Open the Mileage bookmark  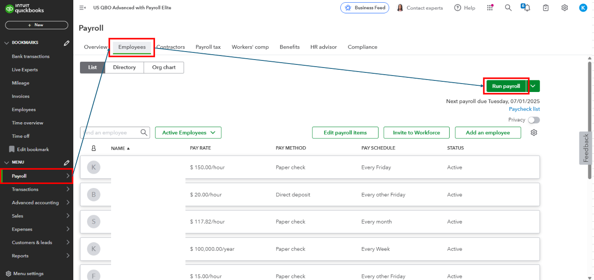coord(20,83)
